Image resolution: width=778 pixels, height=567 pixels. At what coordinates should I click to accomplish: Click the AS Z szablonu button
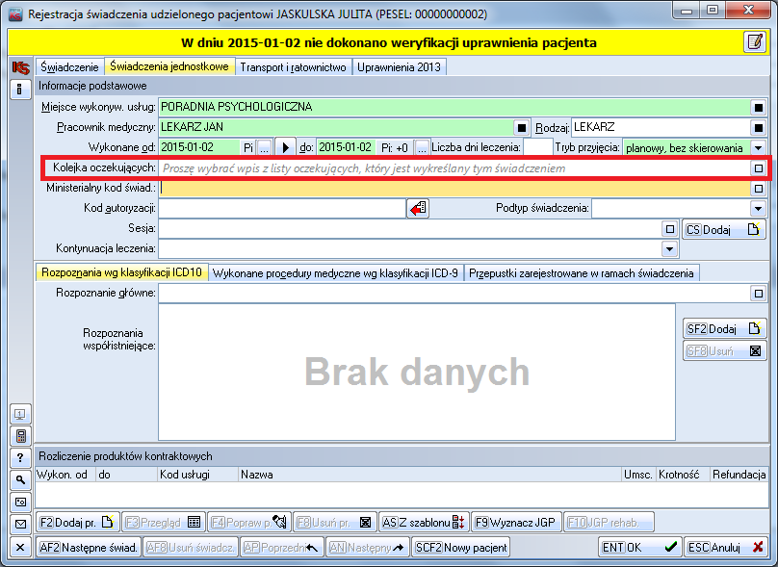point(424,522)
